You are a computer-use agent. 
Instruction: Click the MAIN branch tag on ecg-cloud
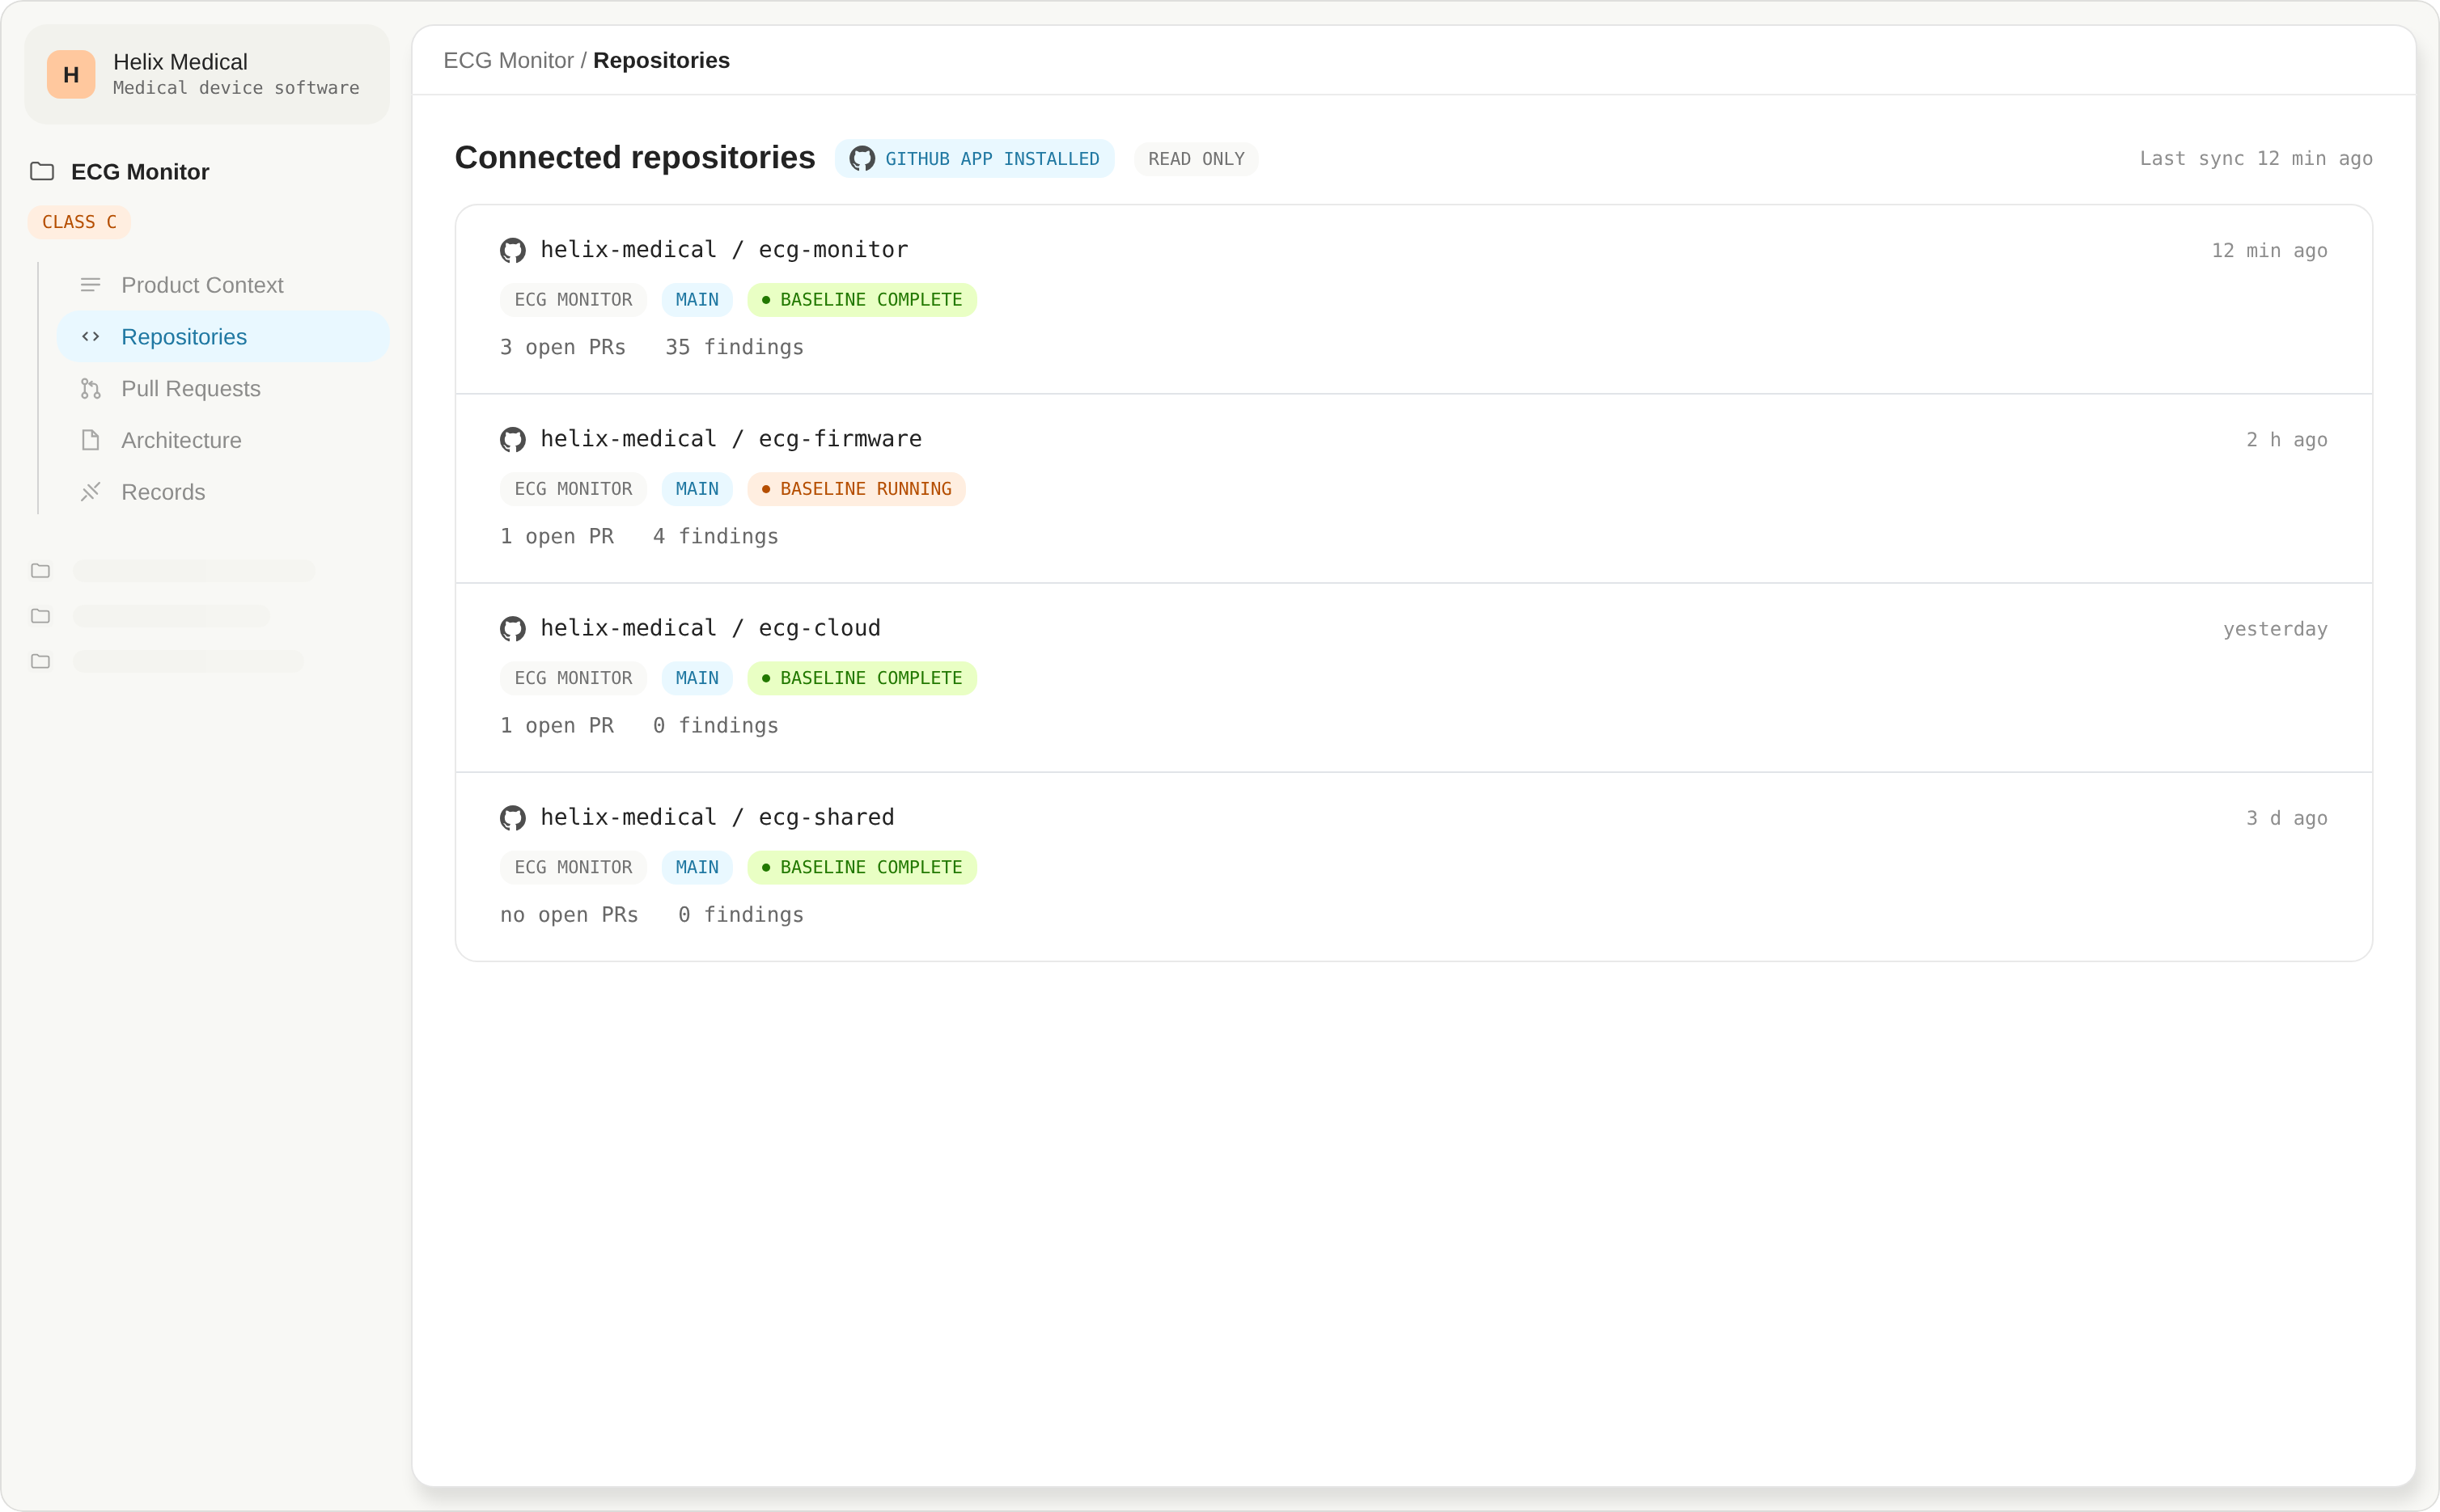click(697, 678)
